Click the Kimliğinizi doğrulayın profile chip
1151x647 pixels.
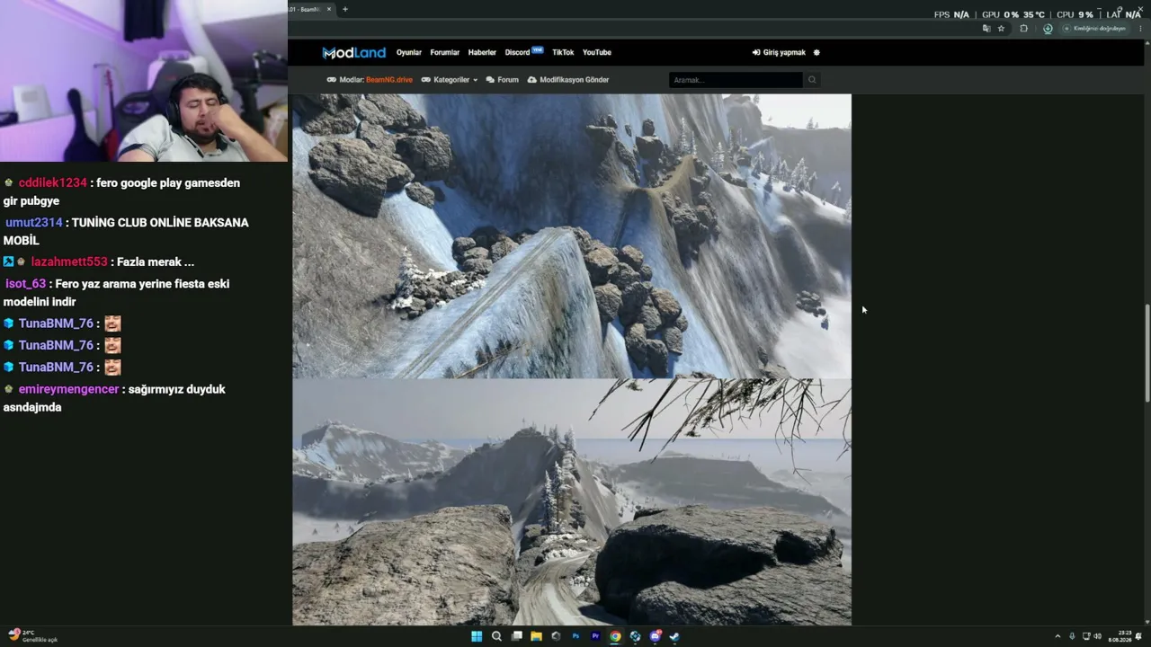1094,28
